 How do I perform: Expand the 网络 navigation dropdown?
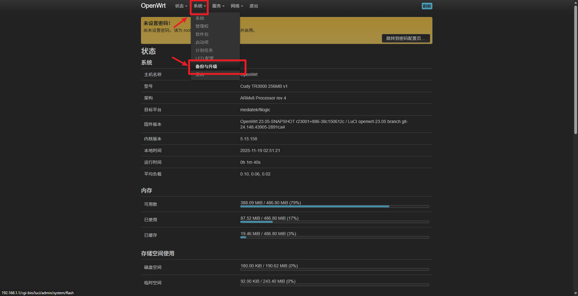[x=237, y=6]
